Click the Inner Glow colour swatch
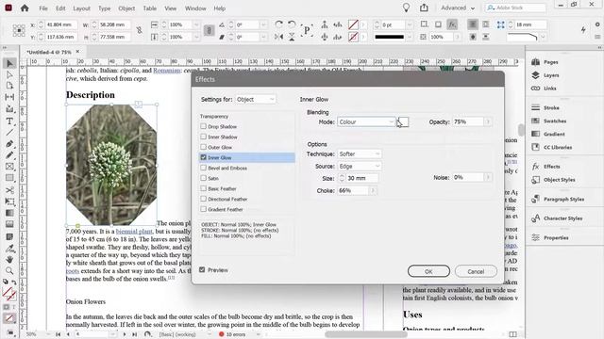Screen dimensions: 604x339 pyautogui.click(x=403, y=121)
